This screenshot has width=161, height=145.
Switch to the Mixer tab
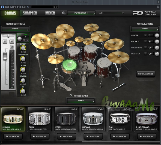(x=50, y=13)
